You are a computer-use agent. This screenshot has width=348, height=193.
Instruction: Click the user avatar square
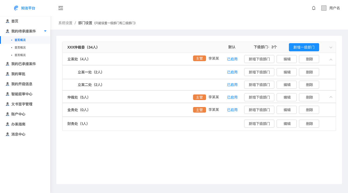324,8
